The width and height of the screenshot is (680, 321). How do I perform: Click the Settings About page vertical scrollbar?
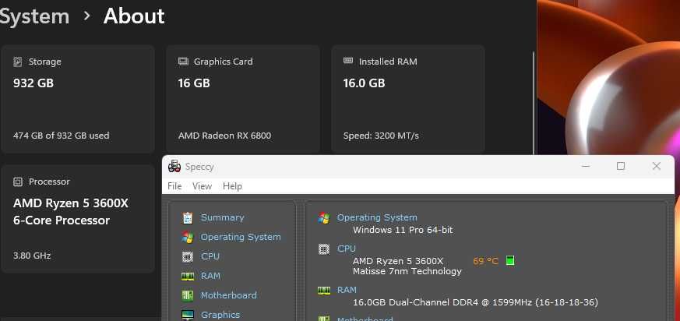pos(534,103)
